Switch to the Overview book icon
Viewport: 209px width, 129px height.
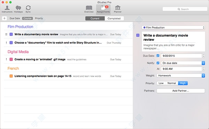89,9
